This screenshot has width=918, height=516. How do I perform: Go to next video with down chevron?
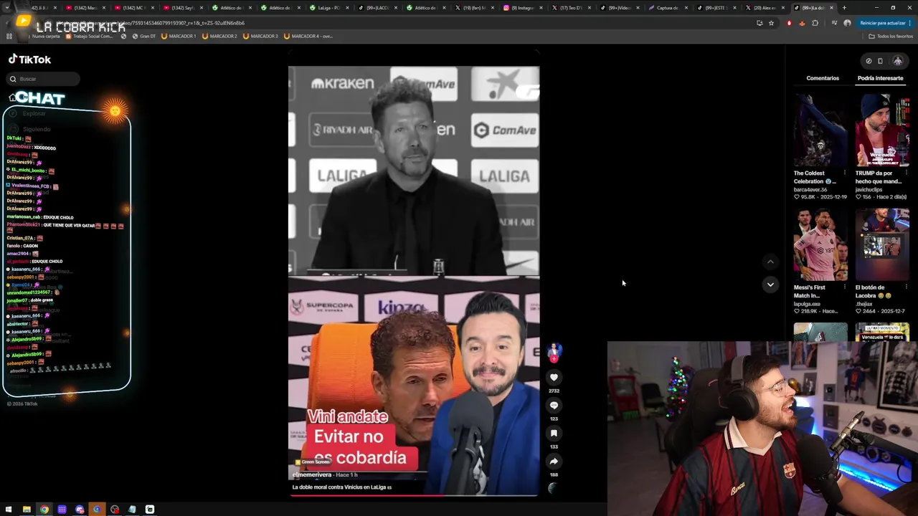click(x=770, y=285)
